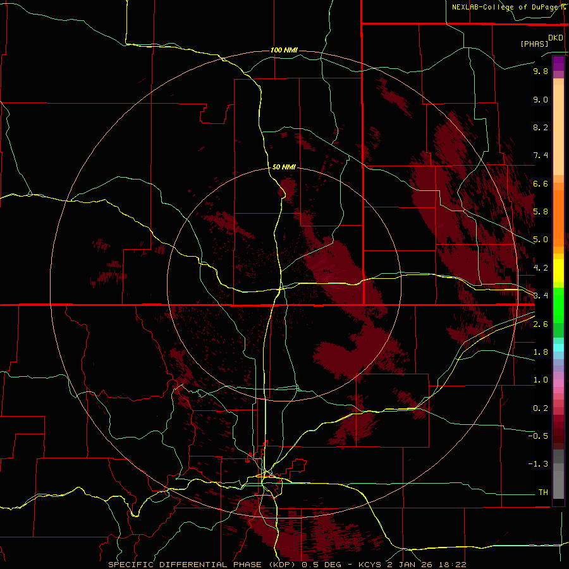569x569 pixels.
Task: Click the TH threshold label
Action: (543, 493)
